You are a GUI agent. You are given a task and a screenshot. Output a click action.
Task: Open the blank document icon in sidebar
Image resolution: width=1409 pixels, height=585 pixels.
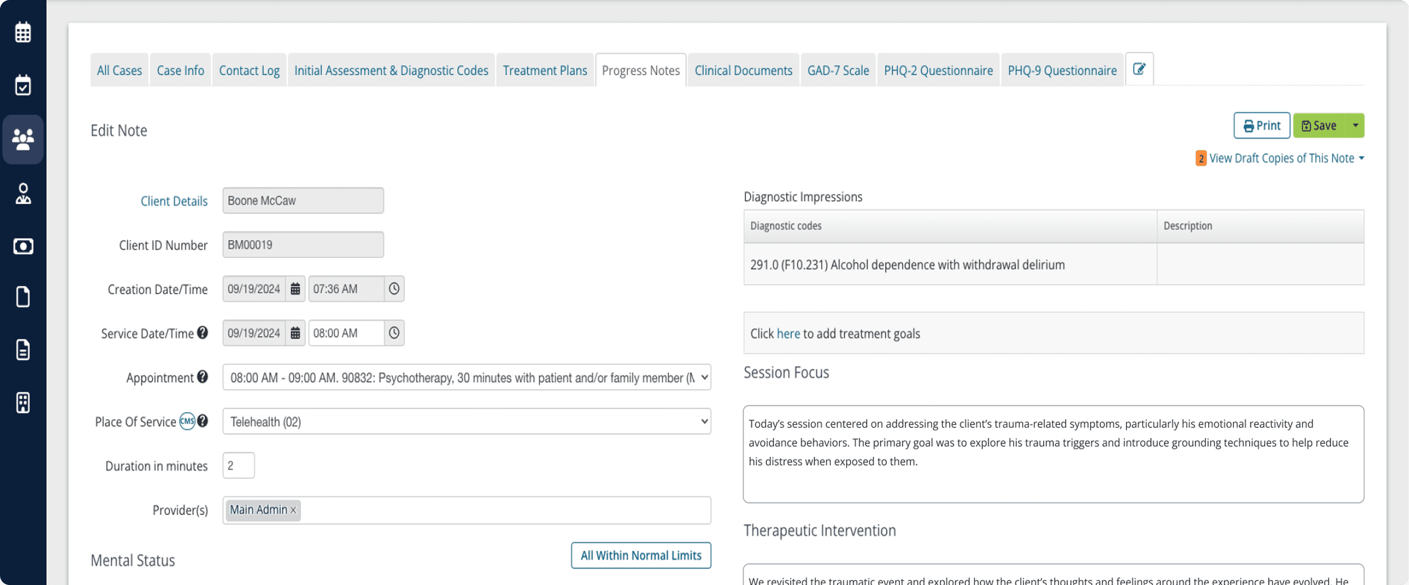point(23,297)
